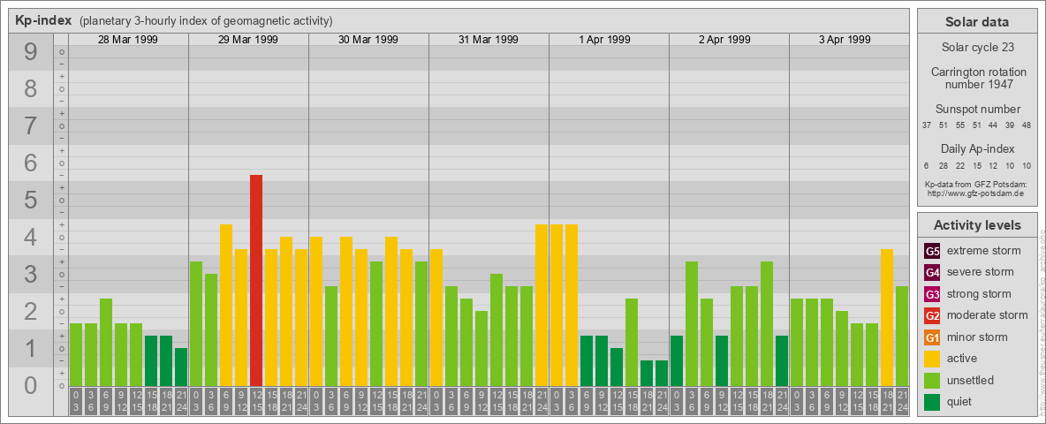
Task: Click the G4 severe storm legend icon
Action: (932, 273)
